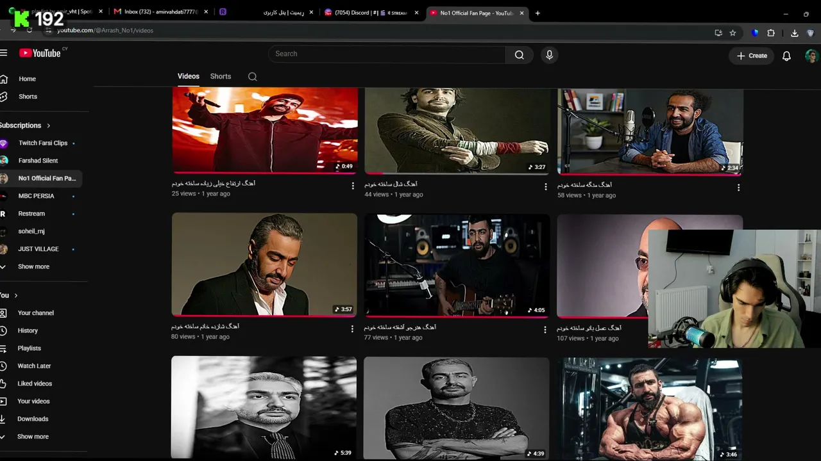Switch to the channel Shorts tab

click(x=221, y=76)
